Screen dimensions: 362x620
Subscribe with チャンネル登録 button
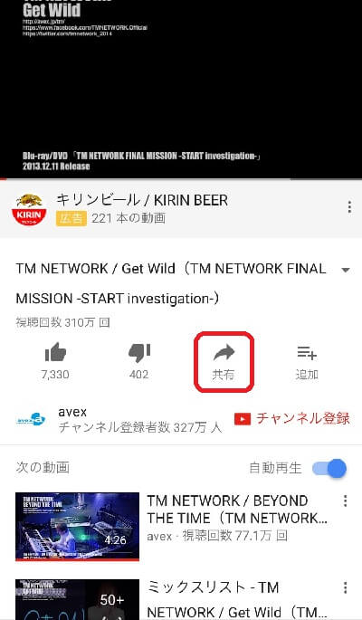pyautogui.click(x=291, y=418)
